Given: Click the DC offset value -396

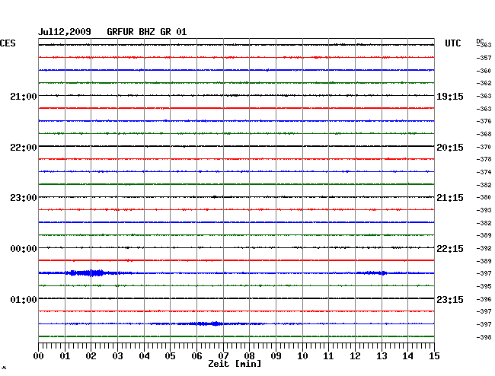Looking at the screenshot, I should [x=484, y=299].
